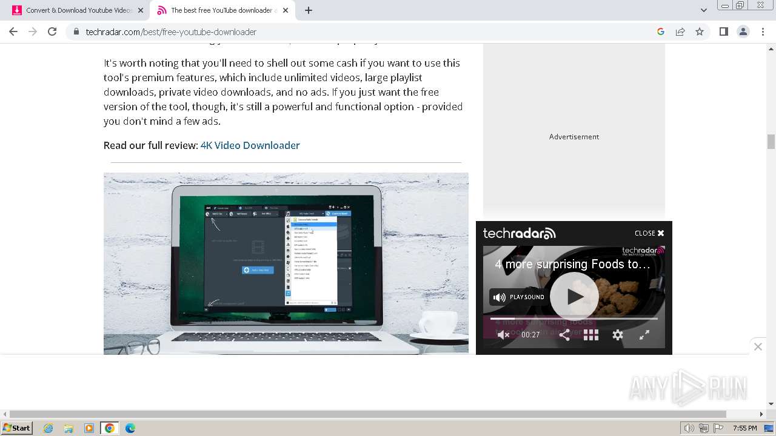Toggle the Chrome side panel
Image resolution: width=776 pixels, height=436 pixels.
tap(723, 31)
